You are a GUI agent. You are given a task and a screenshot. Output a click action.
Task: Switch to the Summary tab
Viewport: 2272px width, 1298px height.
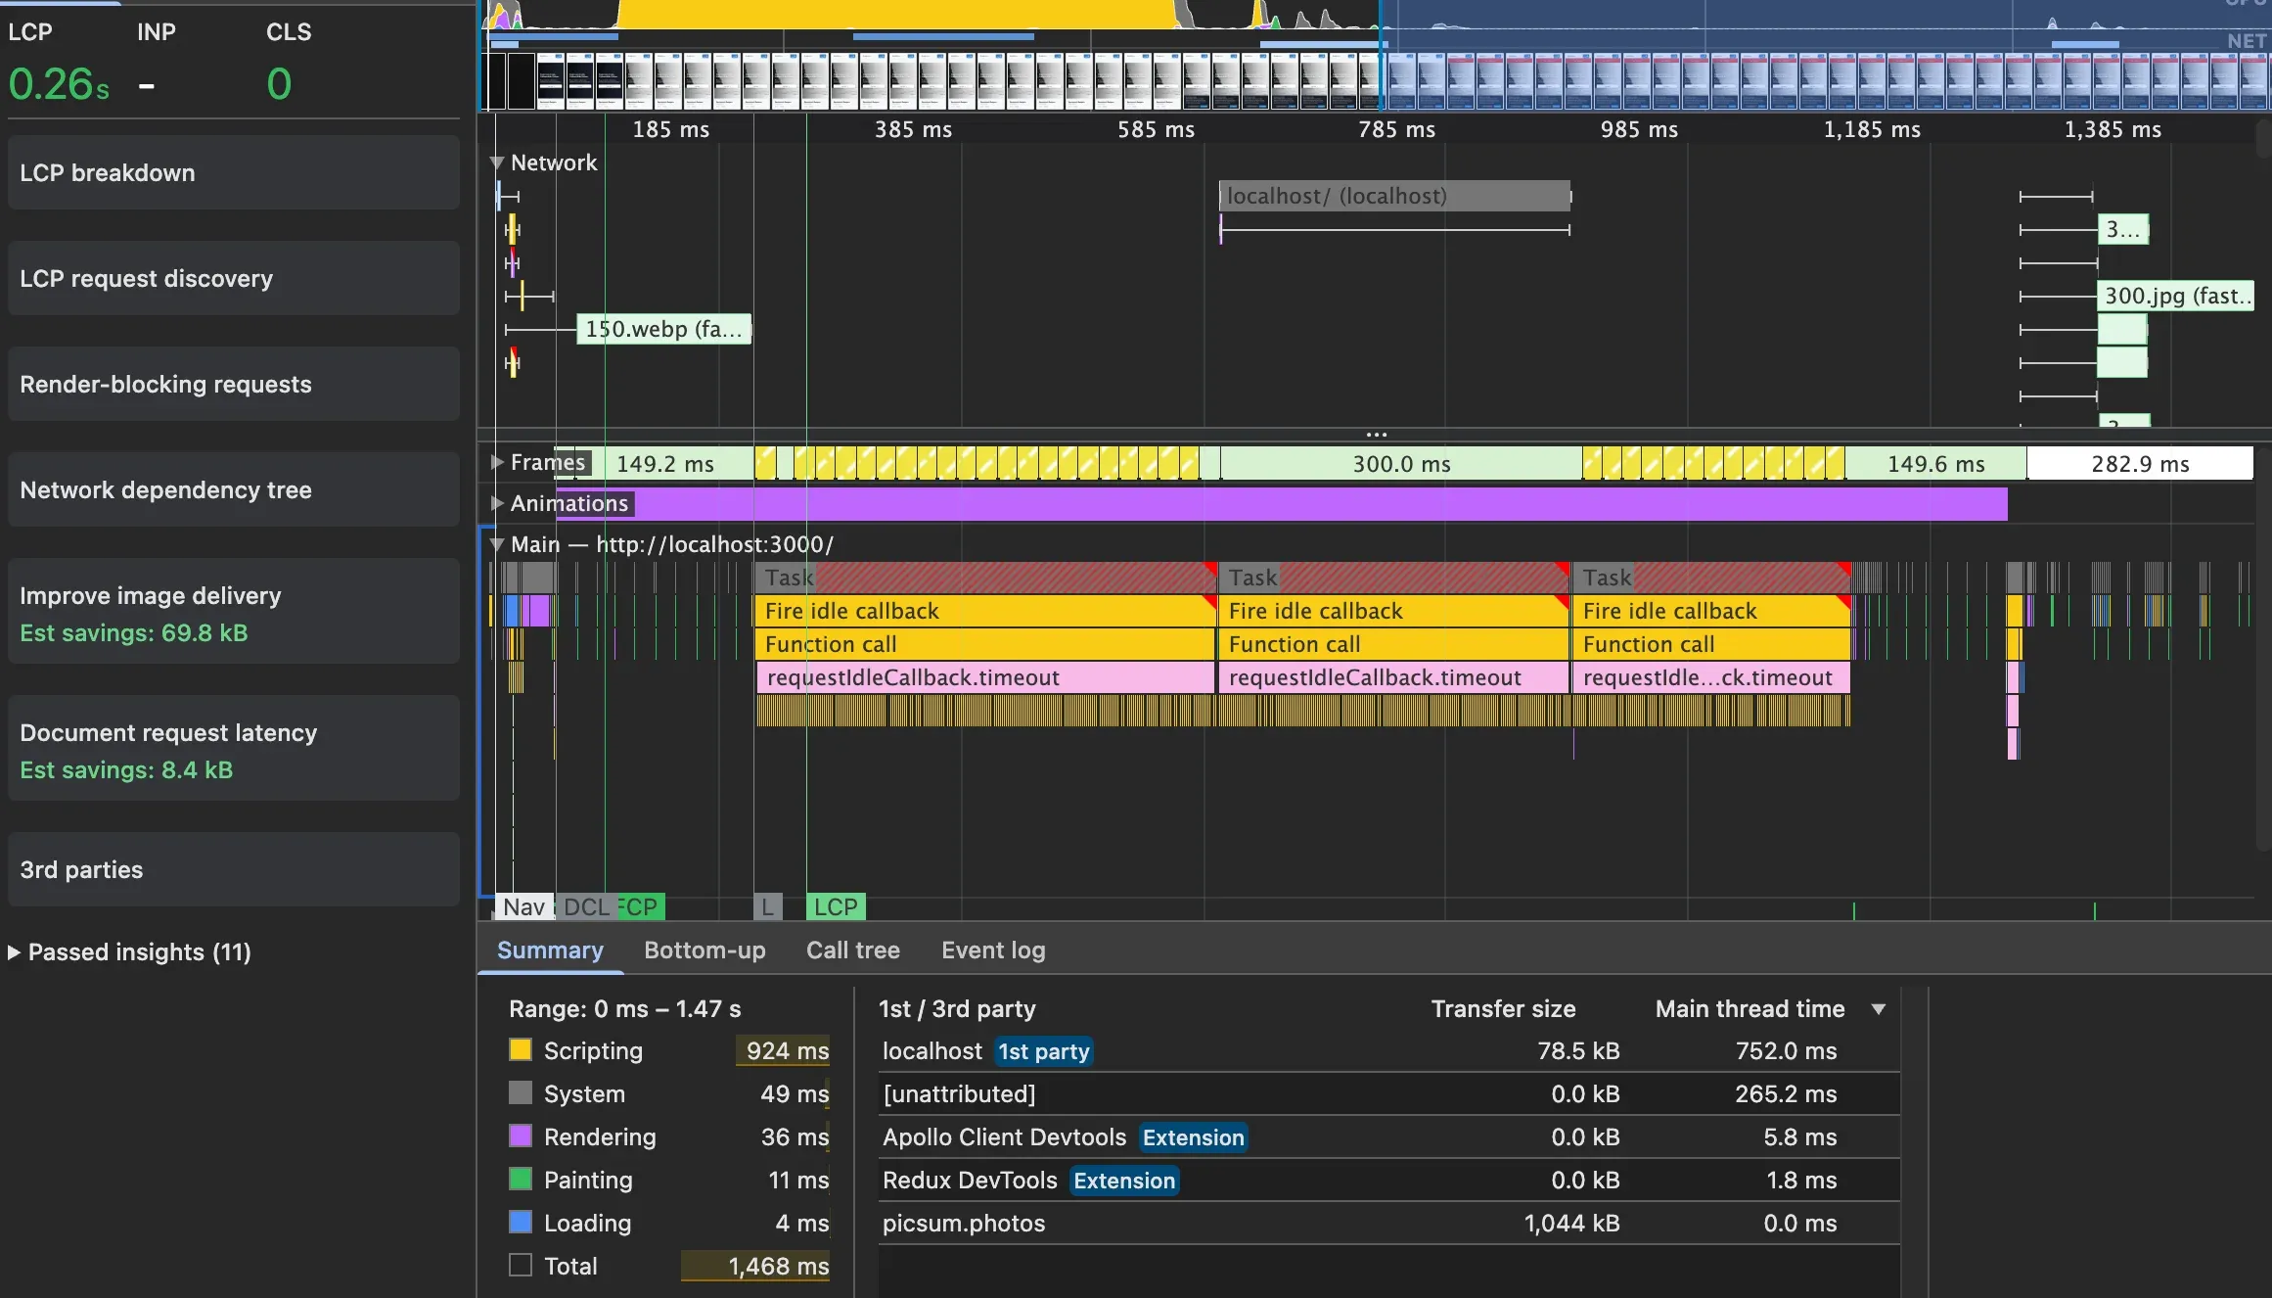550,950
